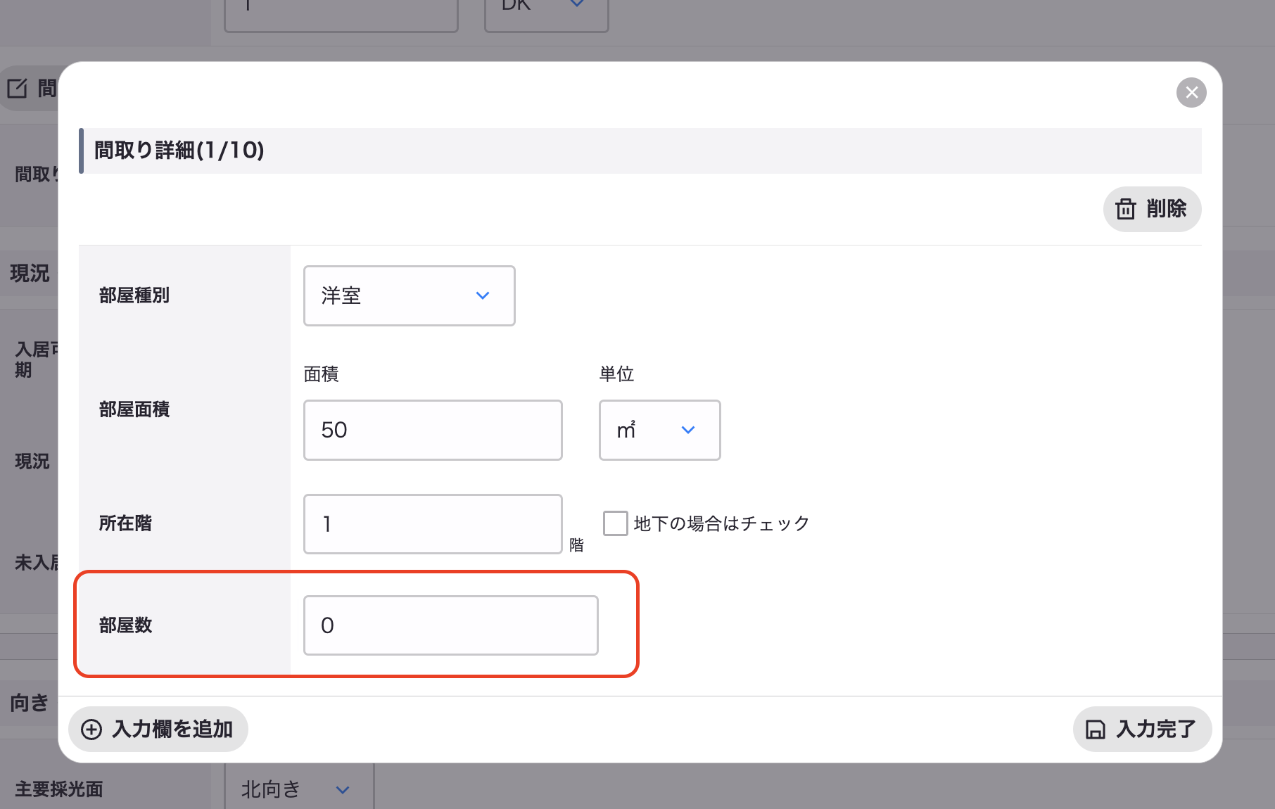Click the 所在階 label
Screen dimensions: 1275x809
point(125,523)
